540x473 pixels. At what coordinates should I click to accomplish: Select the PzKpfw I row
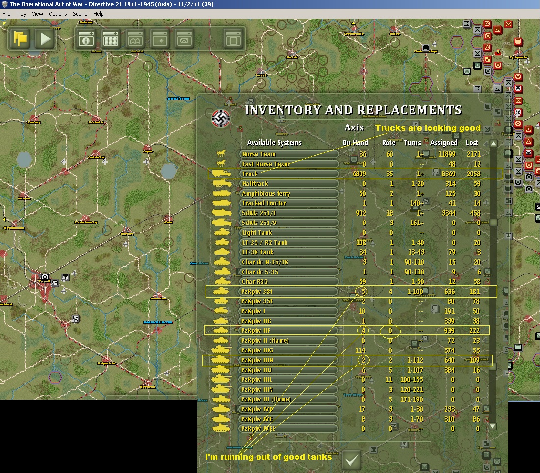point(288,311)
